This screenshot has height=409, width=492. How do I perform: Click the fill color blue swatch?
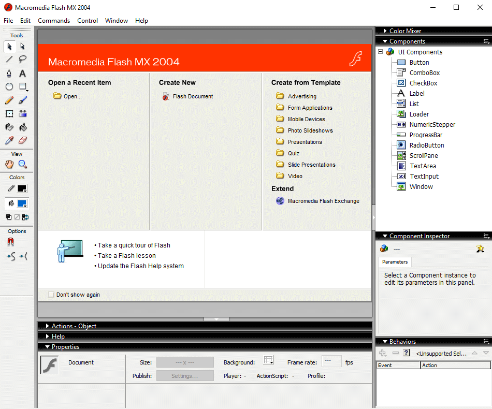pos(22,203)
